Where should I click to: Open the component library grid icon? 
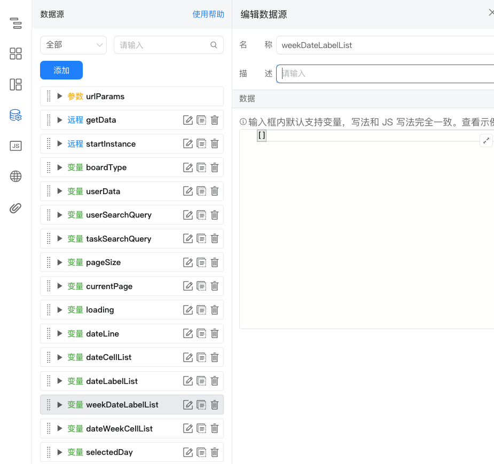15,53
